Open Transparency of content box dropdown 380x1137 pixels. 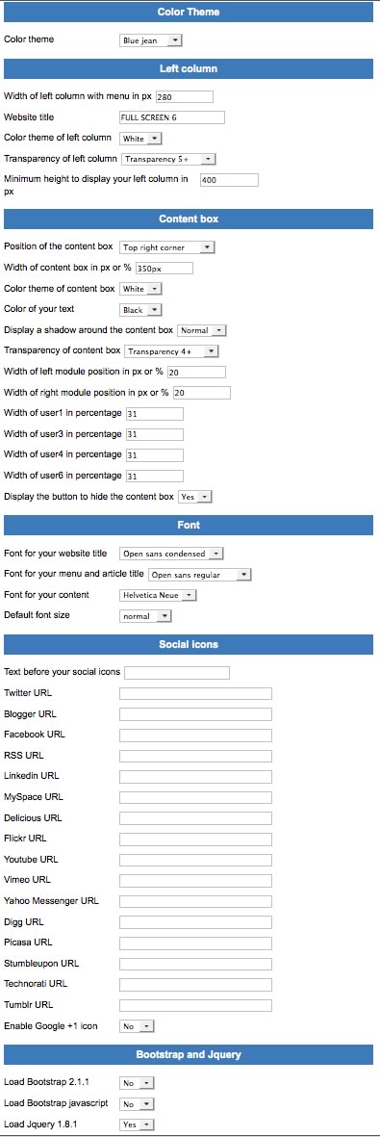click(x=171, y=351)
